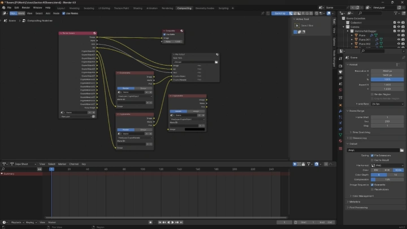This screenshot has height=229, width=407.
Task: Click the Resolution X value field
Action: click(x=387, y=71)
